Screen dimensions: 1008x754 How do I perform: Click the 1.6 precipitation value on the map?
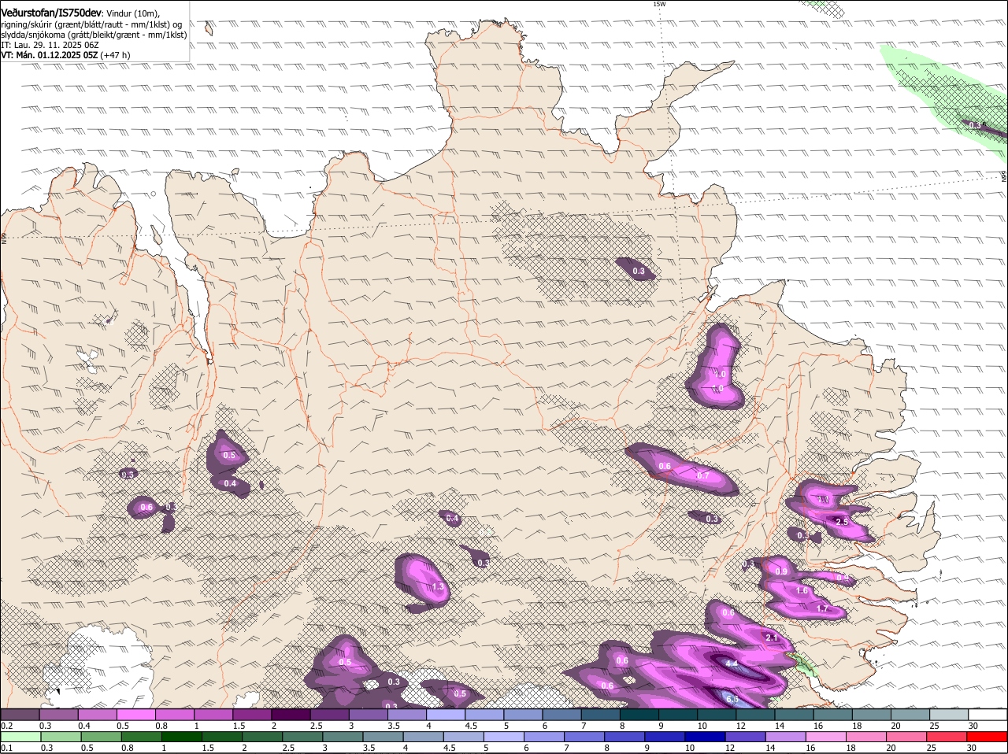click(x=802, y=590)
